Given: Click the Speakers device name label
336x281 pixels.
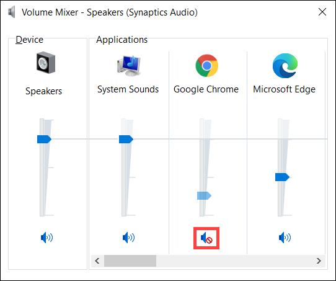Looking at the screenshot, I should 44,91.
